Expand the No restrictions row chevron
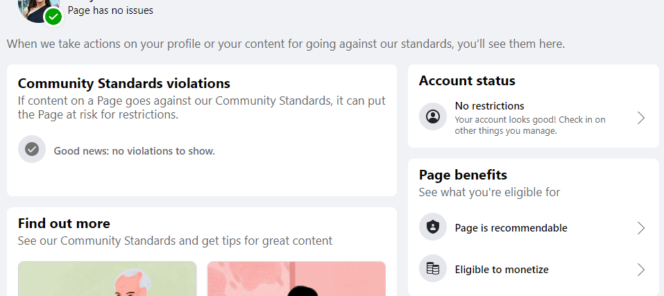 (x=641, y=118)
